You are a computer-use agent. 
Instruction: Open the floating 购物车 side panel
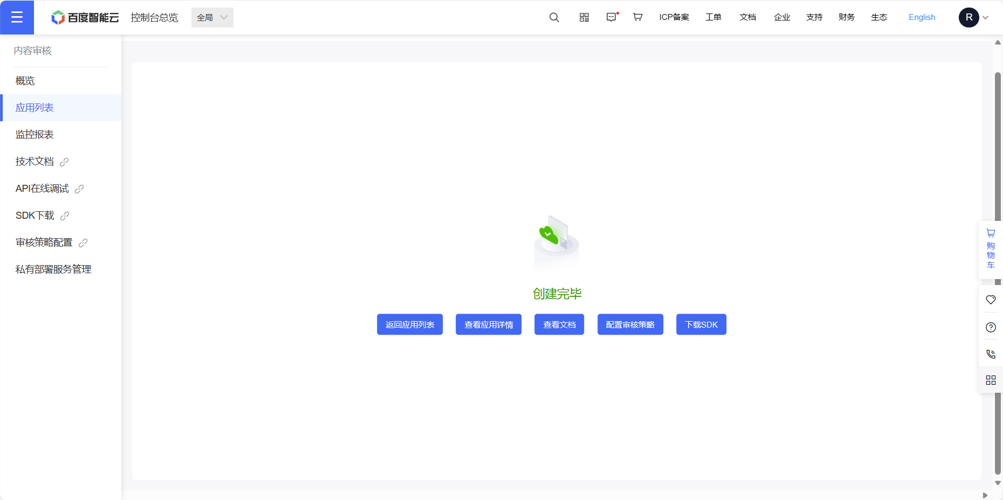point(991,249)
